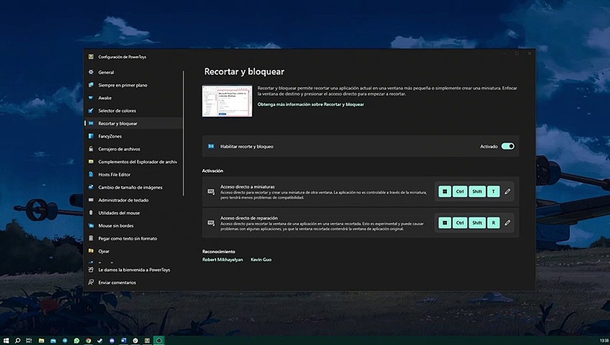
Task: Go to Cambio de tamaño de imágenes
Action: coord(133,187)
